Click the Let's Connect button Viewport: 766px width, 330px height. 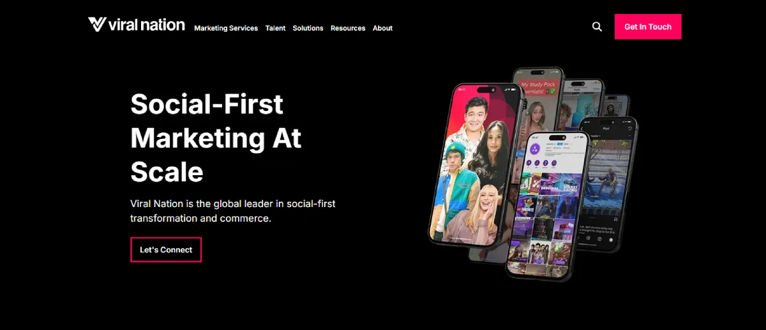tap(166, 250)
